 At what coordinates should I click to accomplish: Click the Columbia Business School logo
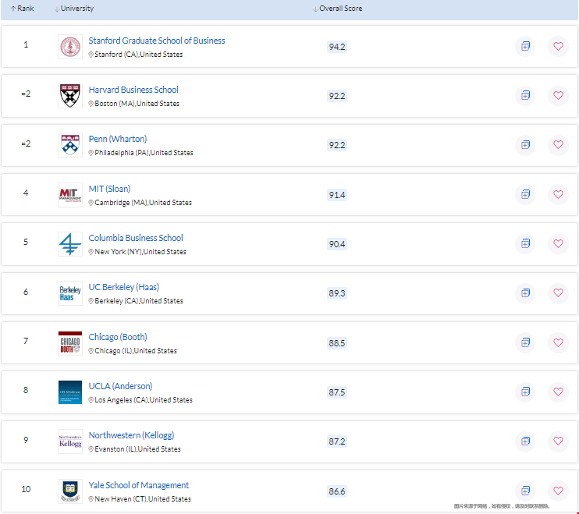[x=70, y=244]
